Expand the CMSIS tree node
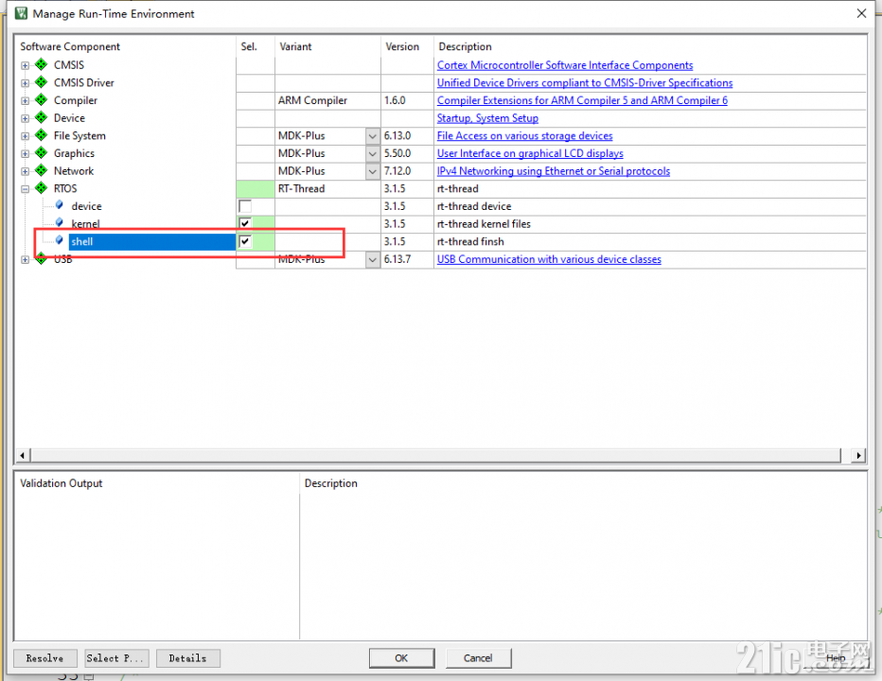The width and height of the screenshot is (882, 681). tap(25, 66)
